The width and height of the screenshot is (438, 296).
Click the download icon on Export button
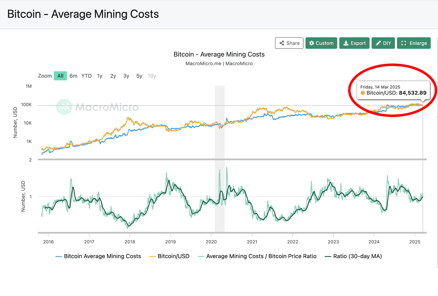coord(346,43)
